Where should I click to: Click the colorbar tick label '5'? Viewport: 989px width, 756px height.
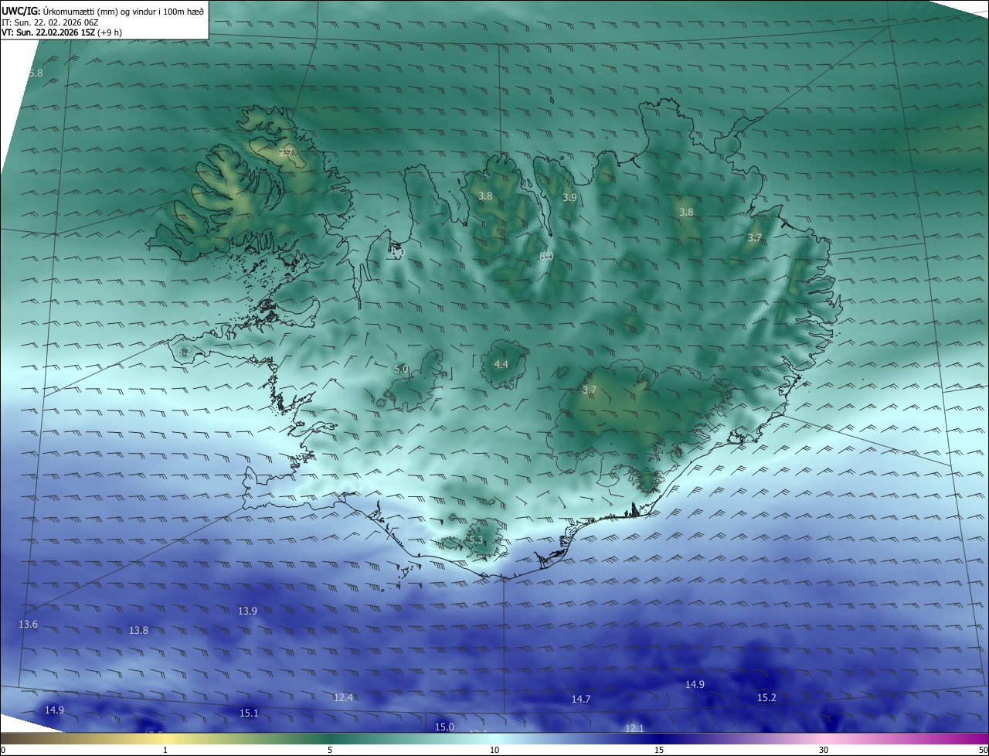[330, 750]
